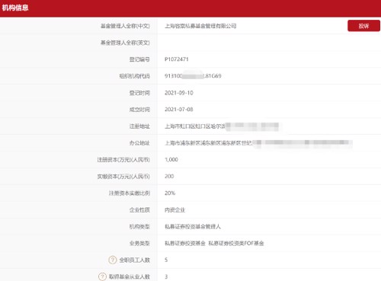Open help icon beside 全职员工人数
Viewport: 381px width, 281px height.
(x=113, y=260)
